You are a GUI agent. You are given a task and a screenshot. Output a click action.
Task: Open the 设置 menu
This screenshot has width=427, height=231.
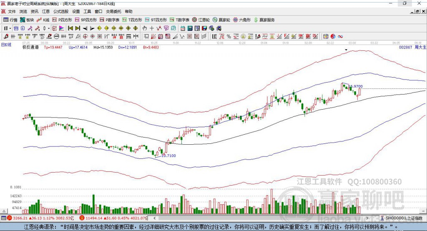tap(76, 11)
